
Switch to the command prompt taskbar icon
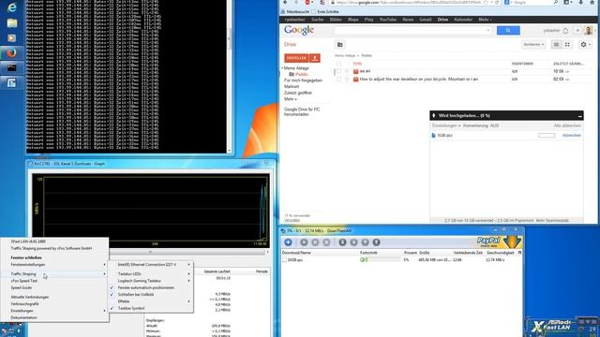point(12,68)
